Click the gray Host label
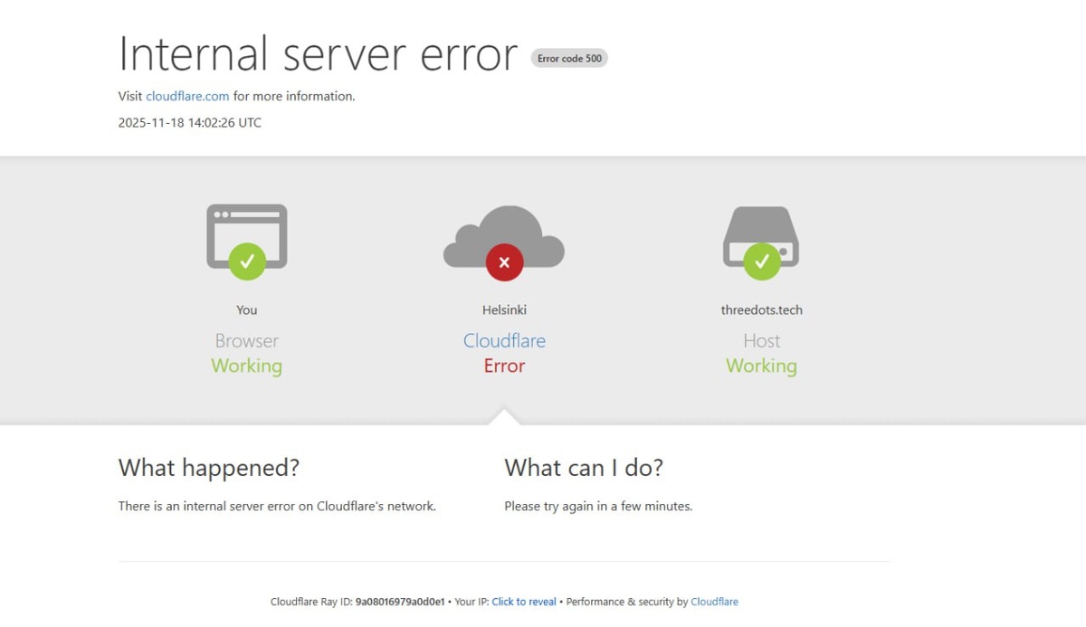The image size is (1086, 627). tap(762, 341)
